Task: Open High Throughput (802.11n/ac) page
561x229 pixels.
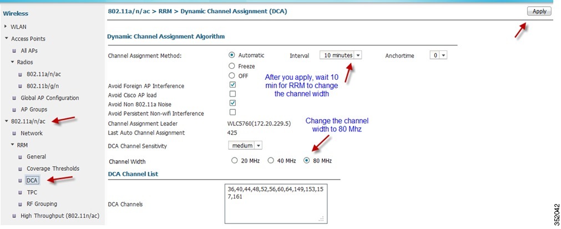Action: [60, 216]
